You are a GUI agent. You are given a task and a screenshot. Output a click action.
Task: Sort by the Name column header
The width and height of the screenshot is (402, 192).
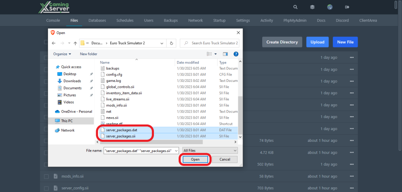point(105,62)
